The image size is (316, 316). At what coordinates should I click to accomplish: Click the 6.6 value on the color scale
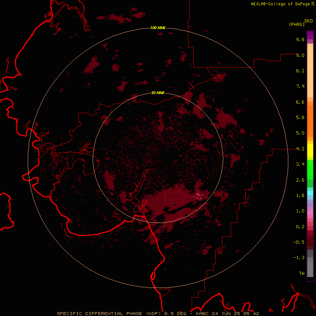click(x=300, y=102)
